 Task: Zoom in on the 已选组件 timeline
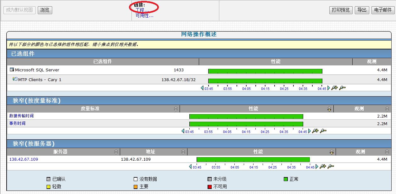[x=334, y=88]
